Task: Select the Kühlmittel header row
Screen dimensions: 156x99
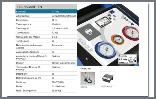Action: point(46,12)
